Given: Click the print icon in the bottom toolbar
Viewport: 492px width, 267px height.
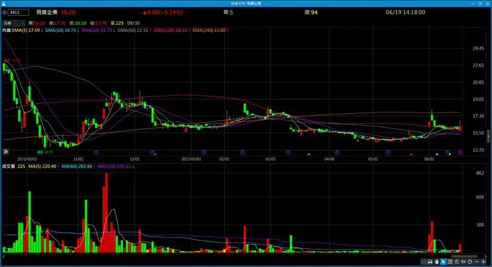Looking at the screenshot, I should (430, 262).
